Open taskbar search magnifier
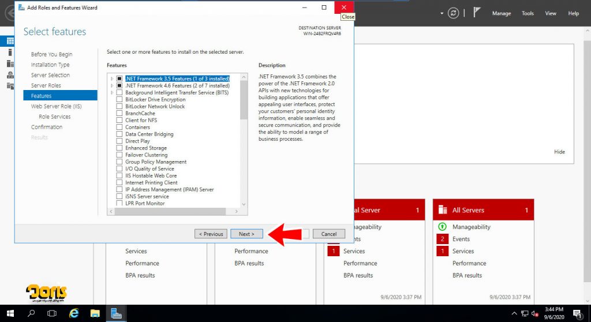 click(31, 313)
